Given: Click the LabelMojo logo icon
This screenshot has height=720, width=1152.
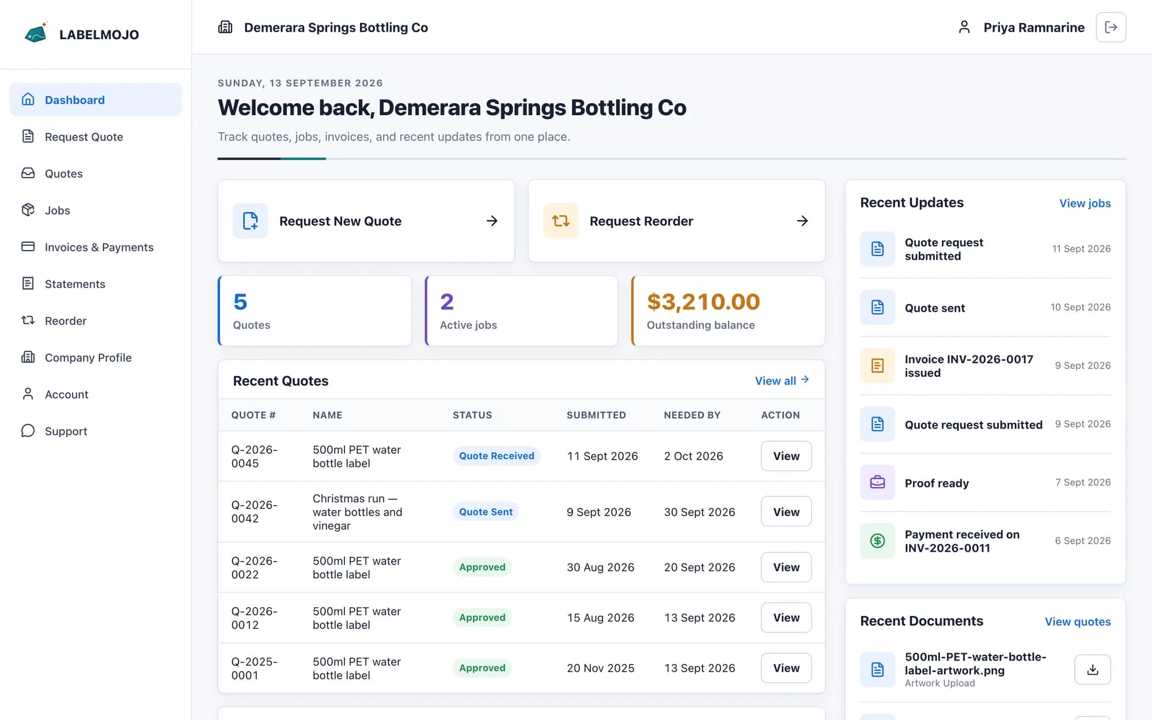Looking at the screenshot, I should [x=36, y=33].
